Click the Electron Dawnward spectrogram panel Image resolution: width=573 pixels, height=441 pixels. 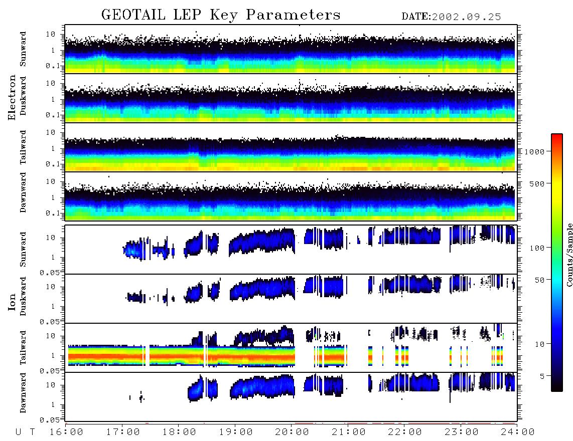[291, 196]
